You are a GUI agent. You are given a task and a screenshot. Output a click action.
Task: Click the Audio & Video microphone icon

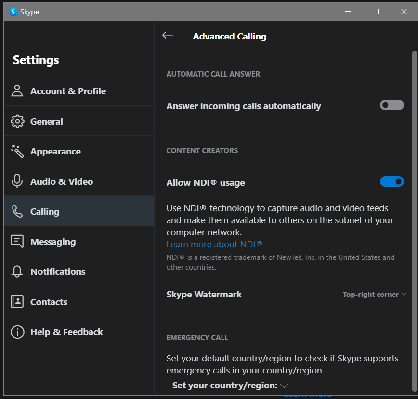17,181
